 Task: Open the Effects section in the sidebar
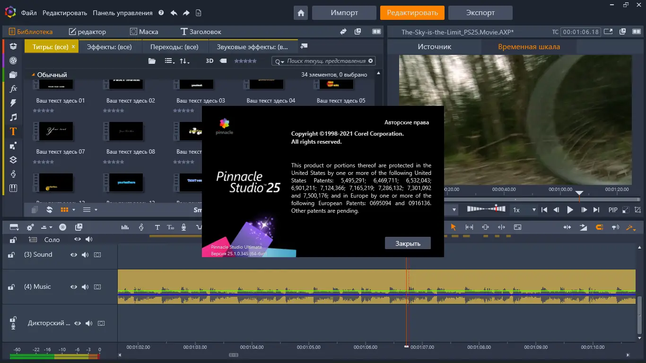click(x=13, y=88)
